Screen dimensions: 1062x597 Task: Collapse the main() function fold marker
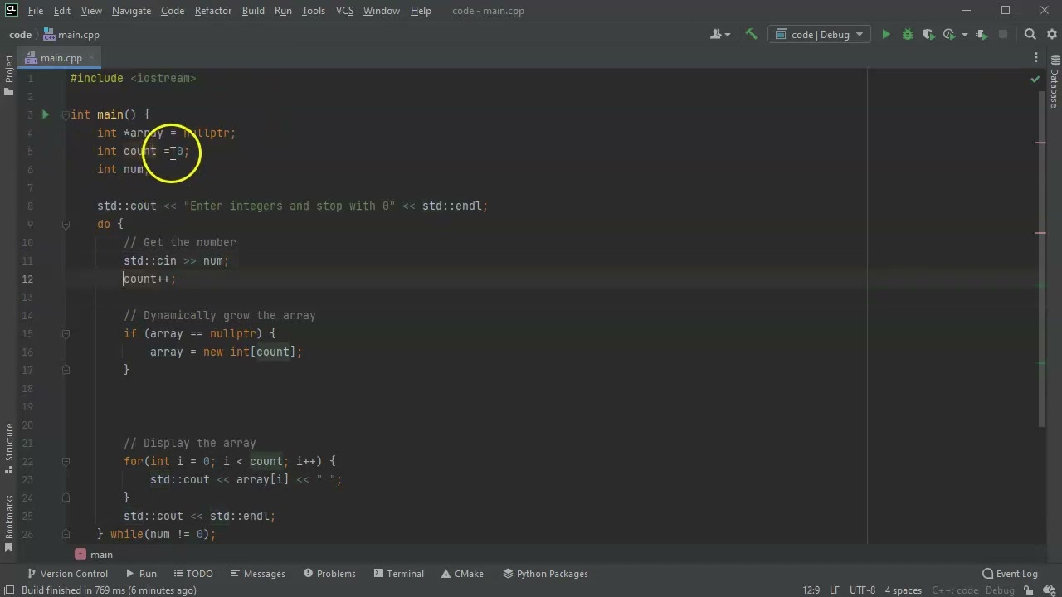click(66, 114)
